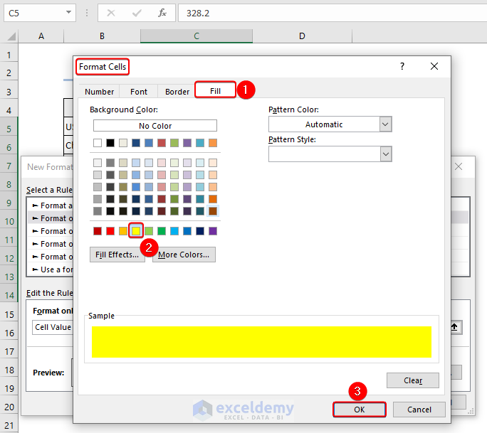Cancel the Format Cells dialog
Viewport: 487px width, 433px height.
(419, 410)
